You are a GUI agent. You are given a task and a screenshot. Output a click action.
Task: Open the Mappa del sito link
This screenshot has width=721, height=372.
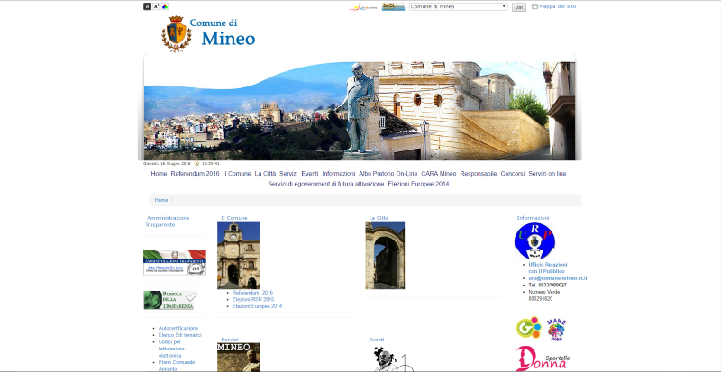(x=557, y=6)
